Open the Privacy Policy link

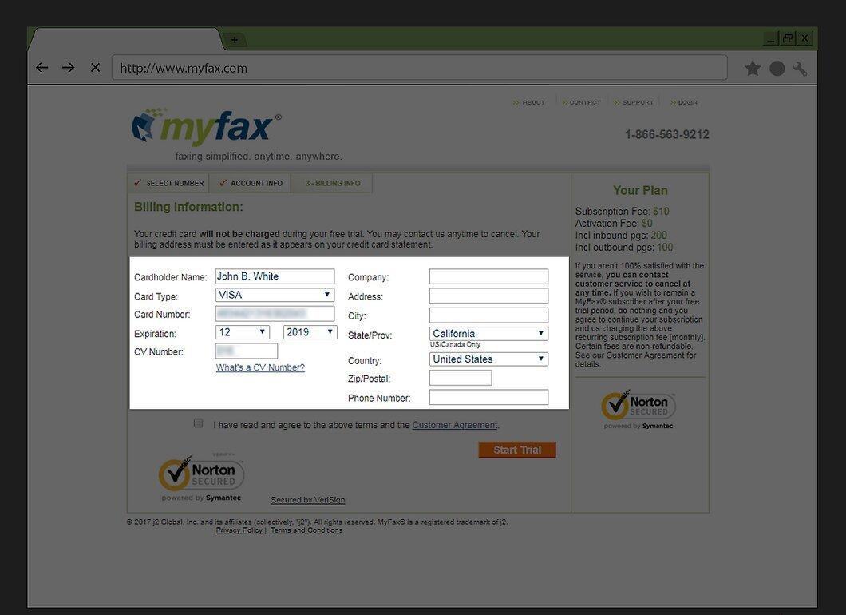(239, 530)
